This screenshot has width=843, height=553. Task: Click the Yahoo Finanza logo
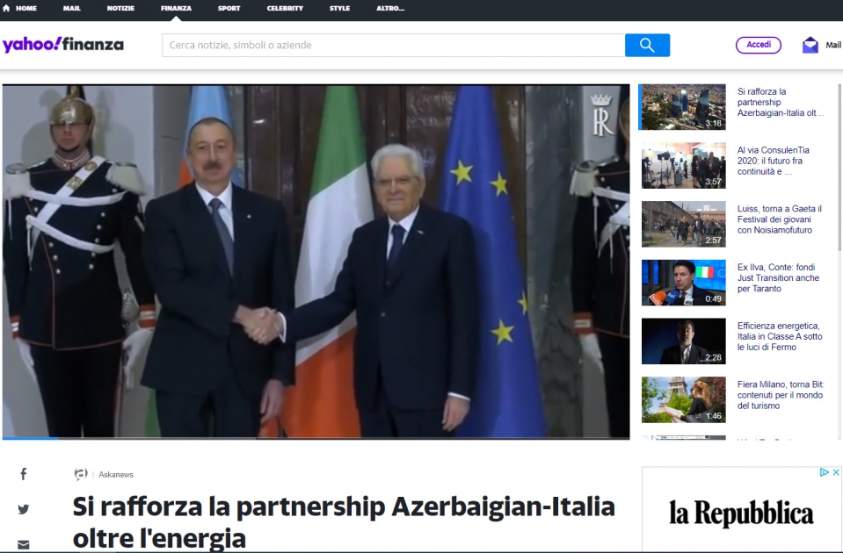(63, 45)
